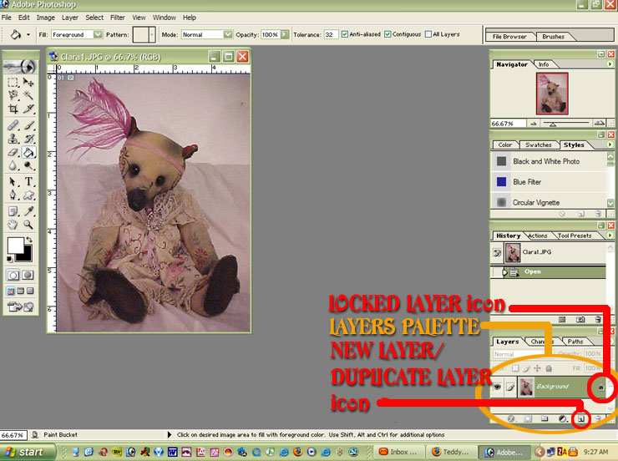Click the create new layer icon
This screenshot has width=618, height=461.
[580, 418]
